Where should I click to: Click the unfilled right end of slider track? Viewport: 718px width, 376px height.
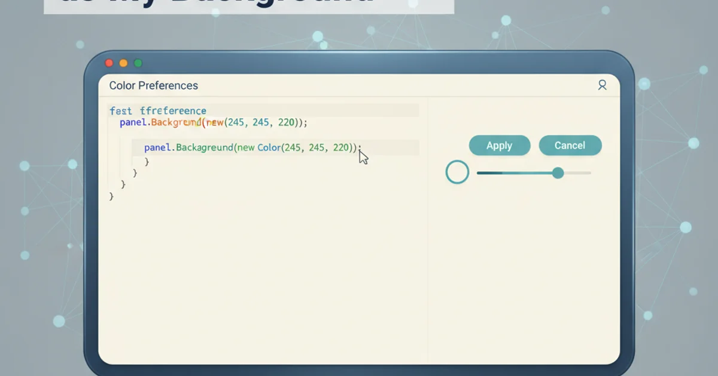point(577,173)
